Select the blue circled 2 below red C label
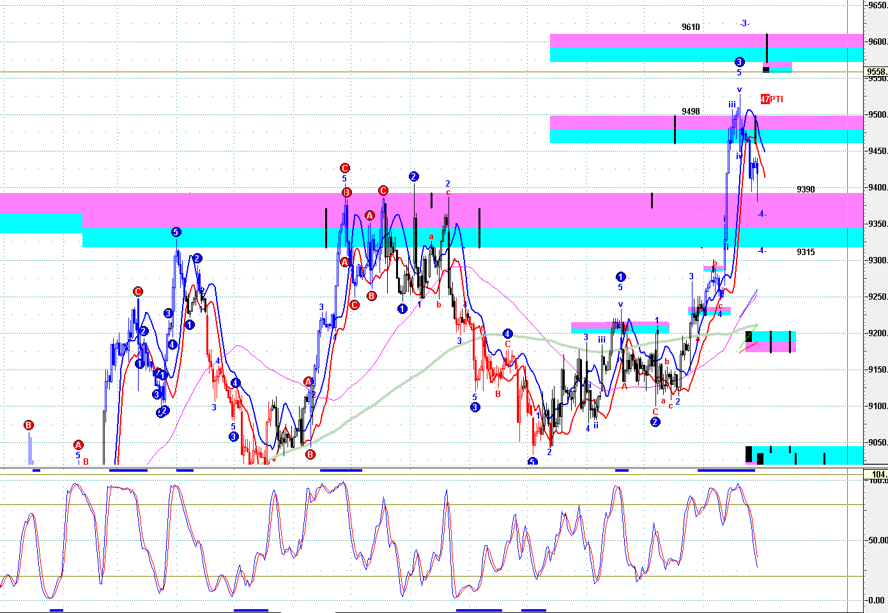This screenshot has width=888, height=613. pos(655,422)
